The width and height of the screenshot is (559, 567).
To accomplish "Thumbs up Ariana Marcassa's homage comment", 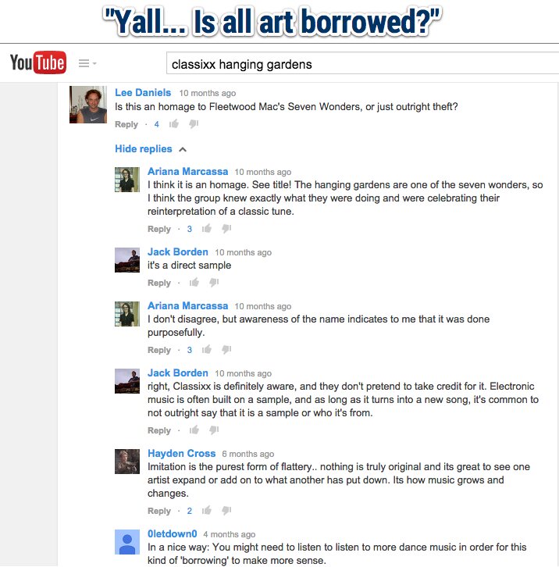I will 206,229.
